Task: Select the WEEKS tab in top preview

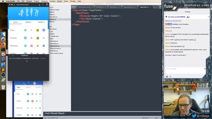Action: coord(28,22)
